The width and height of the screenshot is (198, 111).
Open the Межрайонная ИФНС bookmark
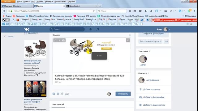(x=157, y=16)
